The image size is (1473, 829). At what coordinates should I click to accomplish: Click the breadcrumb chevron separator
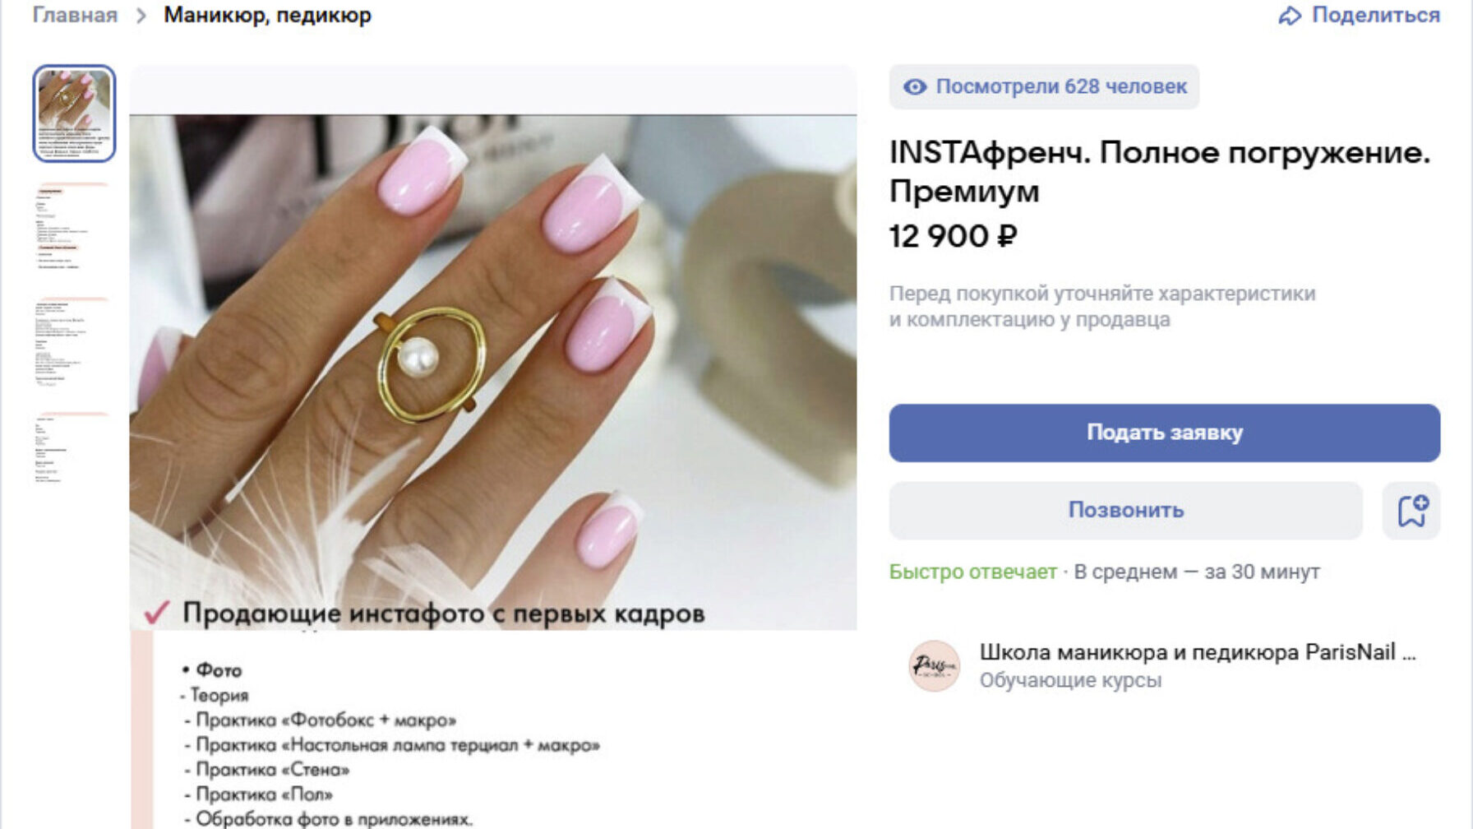click(x=141, y=16)
